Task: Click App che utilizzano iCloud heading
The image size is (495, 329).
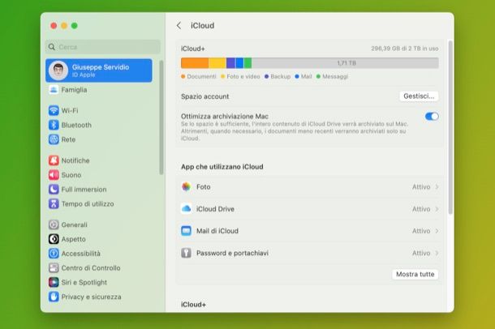Action: click(222, 167)
